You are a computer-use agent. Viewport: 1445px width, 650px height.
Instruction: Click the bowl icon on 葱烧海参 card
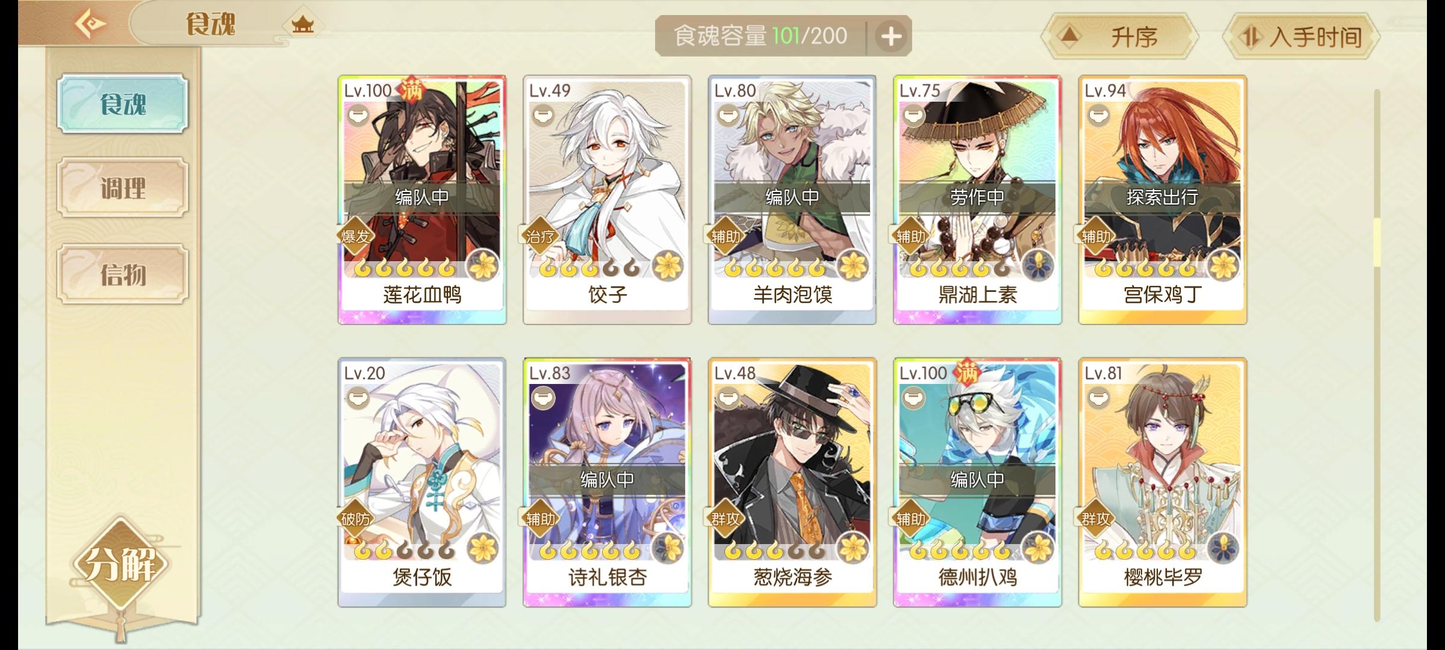point(728,398)
